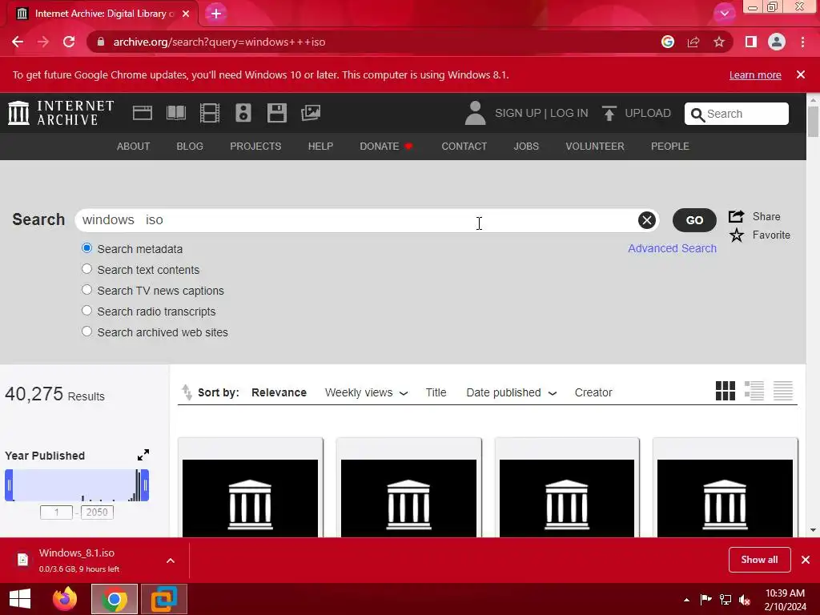Toggle sort direction arrows icon
The width and height of the screenshot is (820, 615).
[187, 392]
